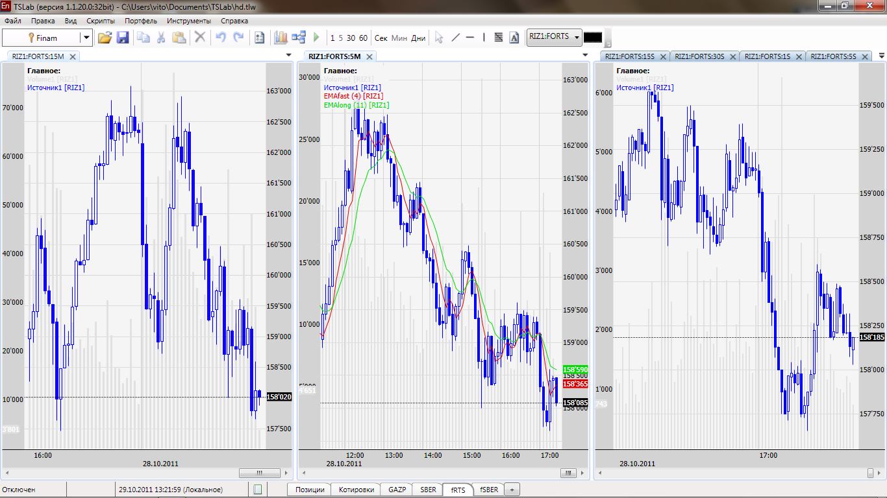Expand the tab list arrow above 15M chart

[x=289, y=56]
